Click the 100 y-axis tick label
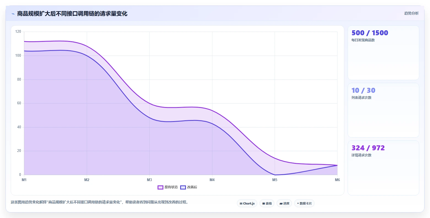 18,56
